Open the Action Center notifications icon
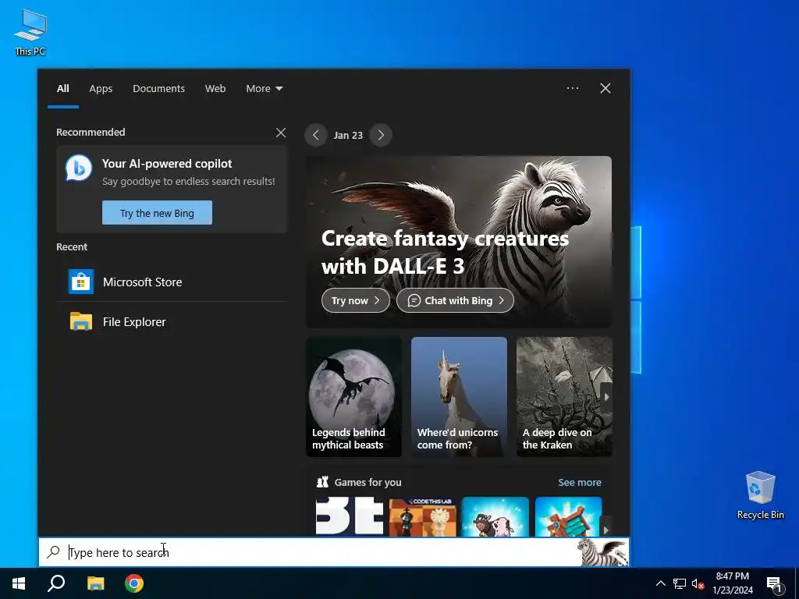This screenshot has height=599, width=799. 775,584
